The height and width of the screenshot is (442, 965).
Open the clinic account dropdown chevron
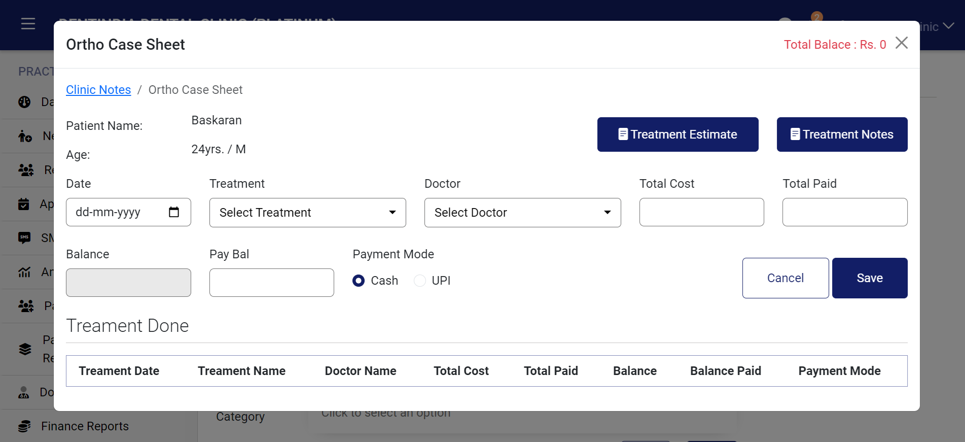pos(949,26)
